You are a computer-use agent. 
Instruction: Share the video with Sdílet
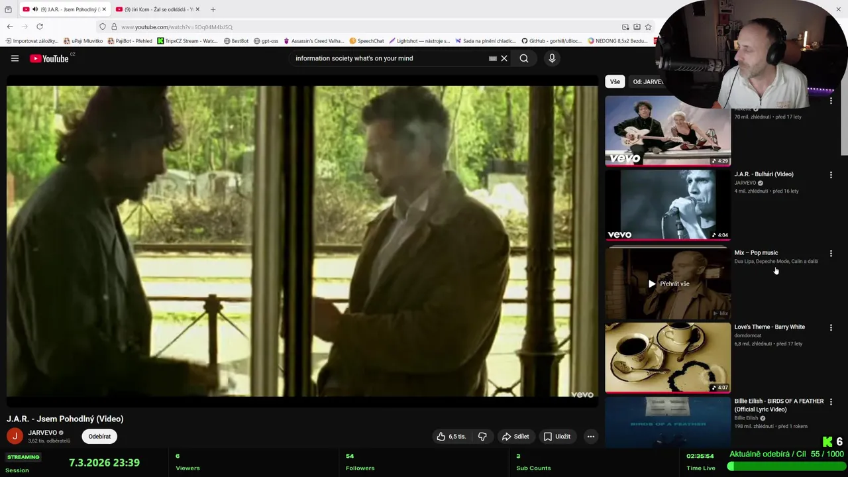(515, 437)
